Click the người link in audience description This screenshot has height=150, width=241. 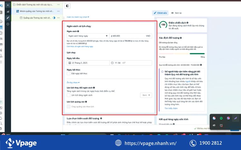point(188,81)
